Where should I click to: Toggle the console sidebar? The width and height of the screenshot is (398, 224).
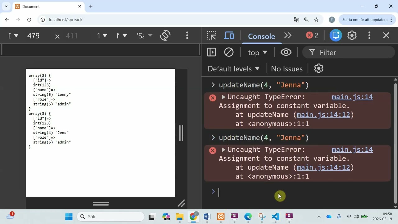211,52
